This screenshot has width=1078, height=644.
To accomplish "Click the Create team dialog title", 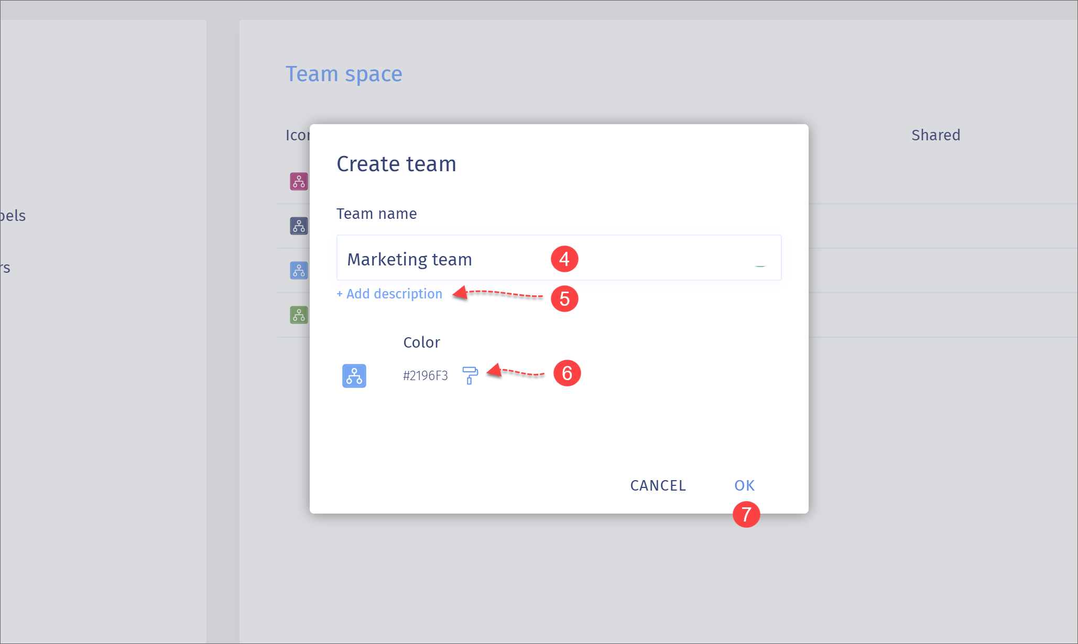I will pyautogui.click(x=396, y=164).
